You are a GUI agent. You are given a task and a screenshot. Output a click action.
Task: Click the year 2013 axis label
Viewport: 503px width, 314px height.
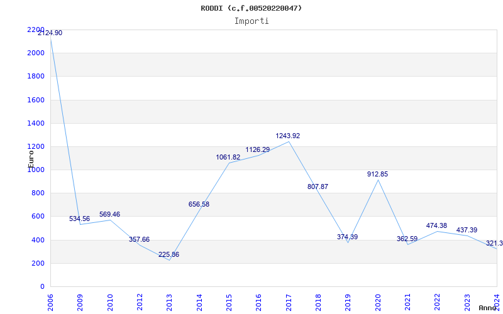(x=170, y=303)
